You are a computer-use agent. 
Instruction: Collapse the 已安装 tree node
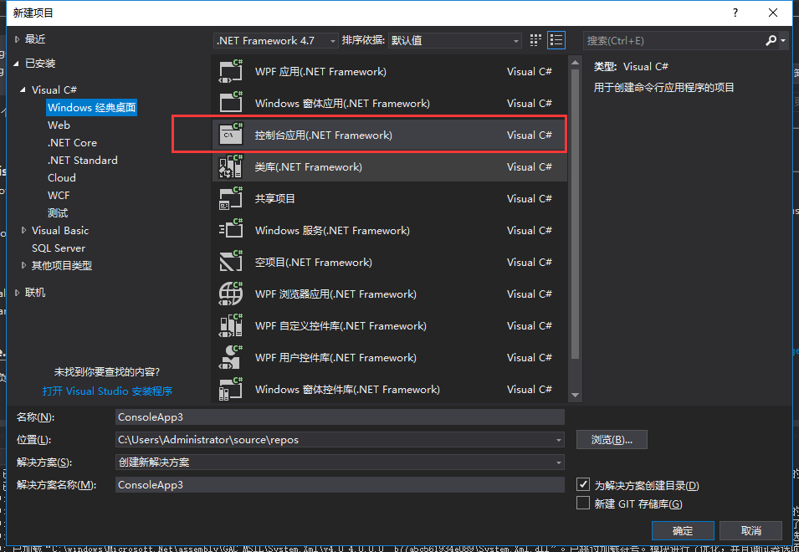(x=16, y=64)
